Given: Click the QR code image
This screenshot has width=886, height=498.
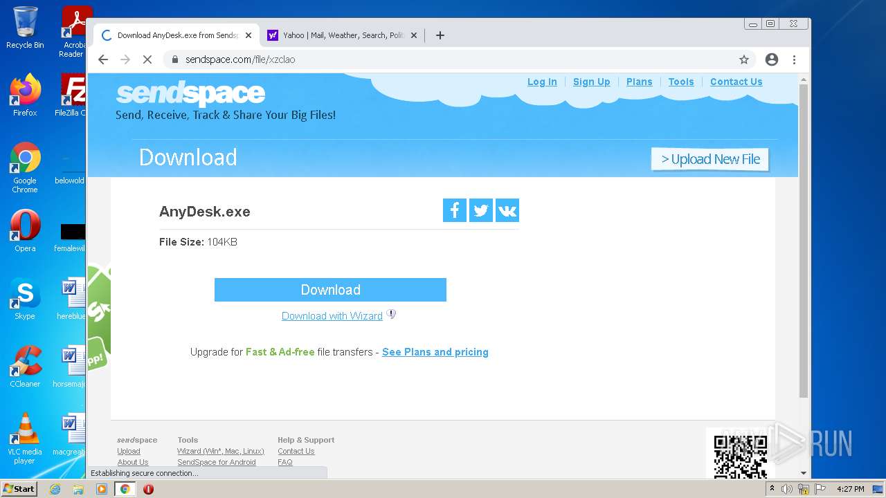Looking at the screenshot, I should coord(741,455).
